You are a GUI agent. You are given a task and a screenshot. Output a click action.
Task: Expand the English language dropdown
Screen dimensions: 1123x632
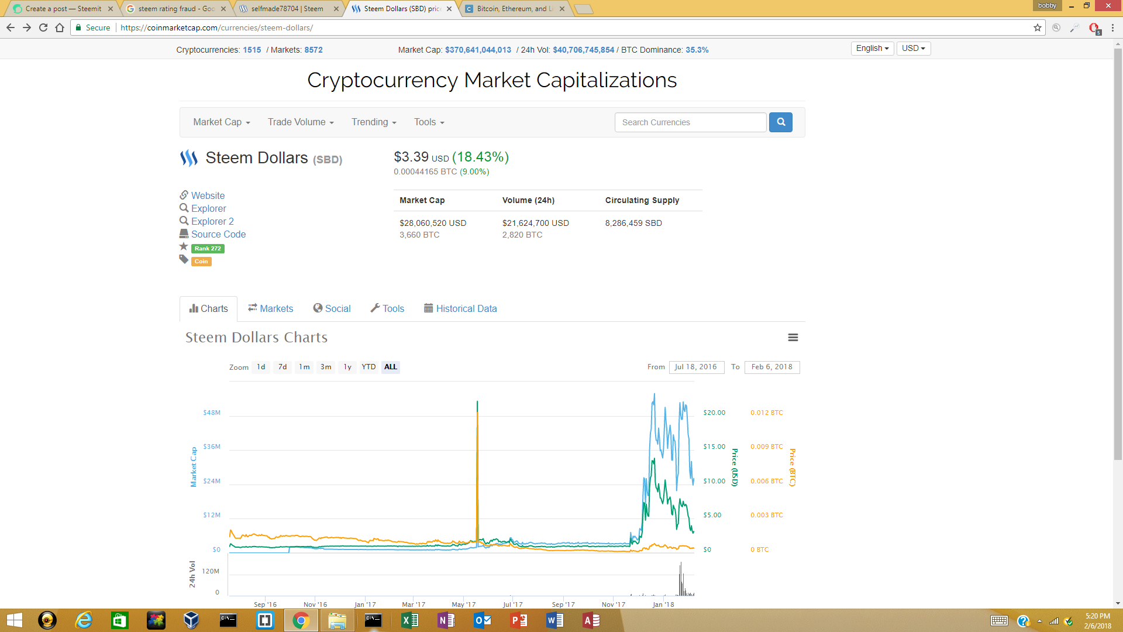coord(871,49)
